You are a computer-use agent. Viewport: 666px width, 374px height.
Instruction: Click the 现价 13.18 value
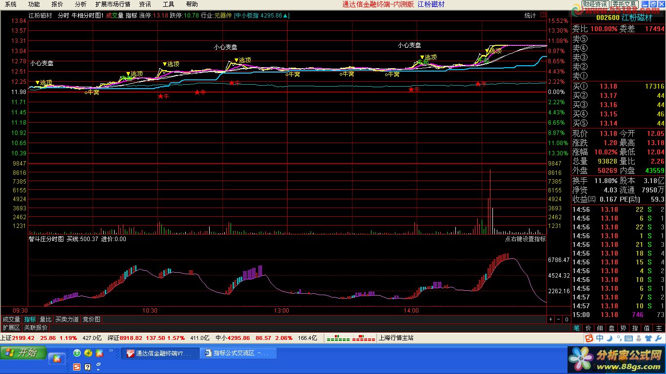(608, 133)
